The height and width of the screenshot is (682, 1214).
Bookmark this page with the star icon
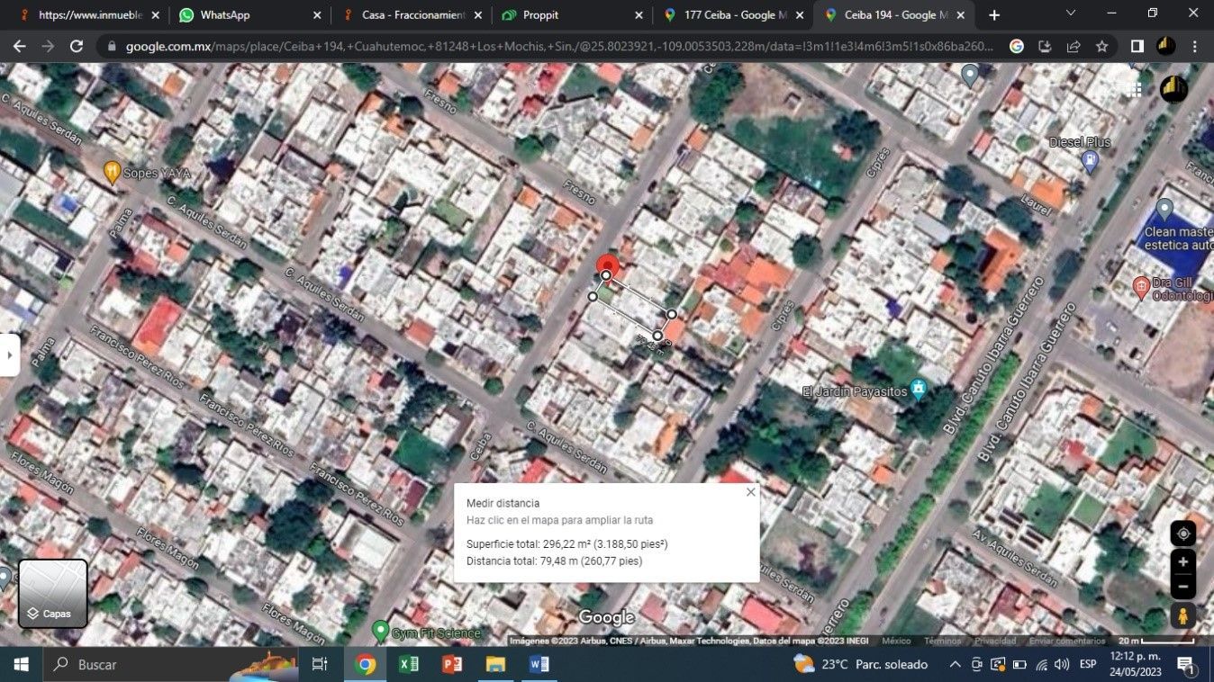1101,47
